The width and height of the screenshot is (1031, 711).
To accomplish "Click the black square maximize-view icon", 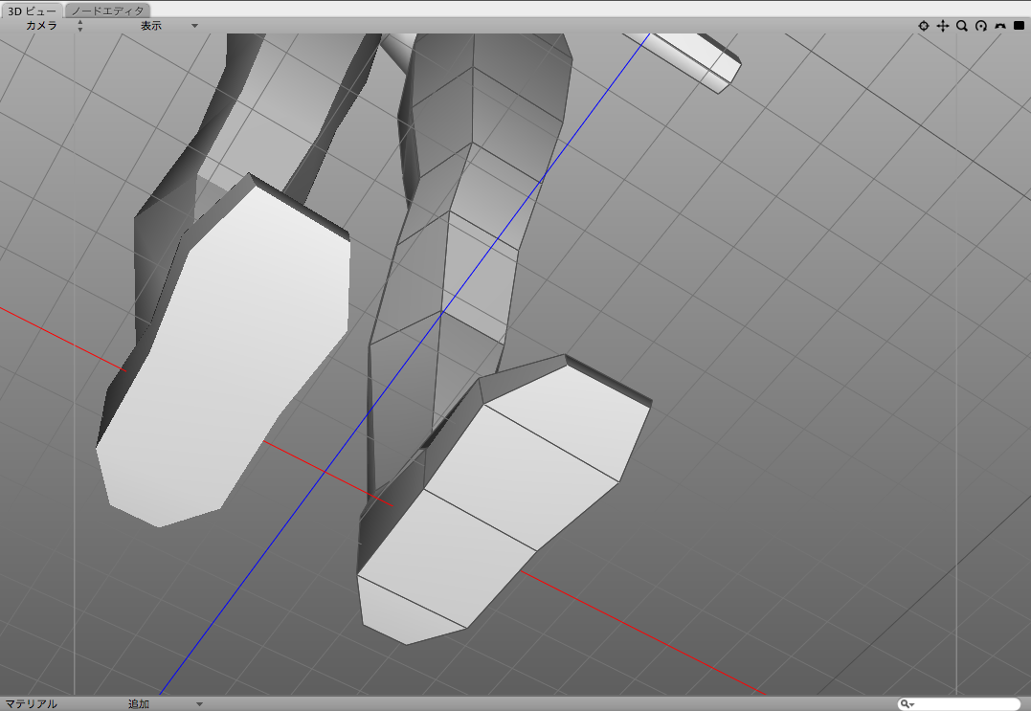I will tap(1020, 26).
